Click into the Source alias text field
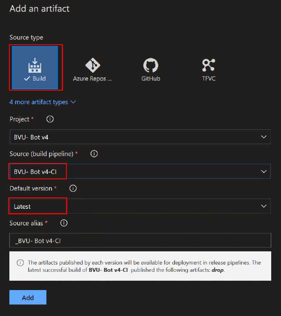The image size is (281, 316). 140,240
